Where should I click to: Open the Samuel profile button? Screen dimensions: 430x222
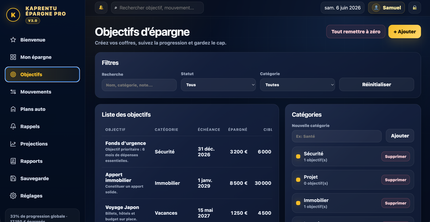(387, 8)
